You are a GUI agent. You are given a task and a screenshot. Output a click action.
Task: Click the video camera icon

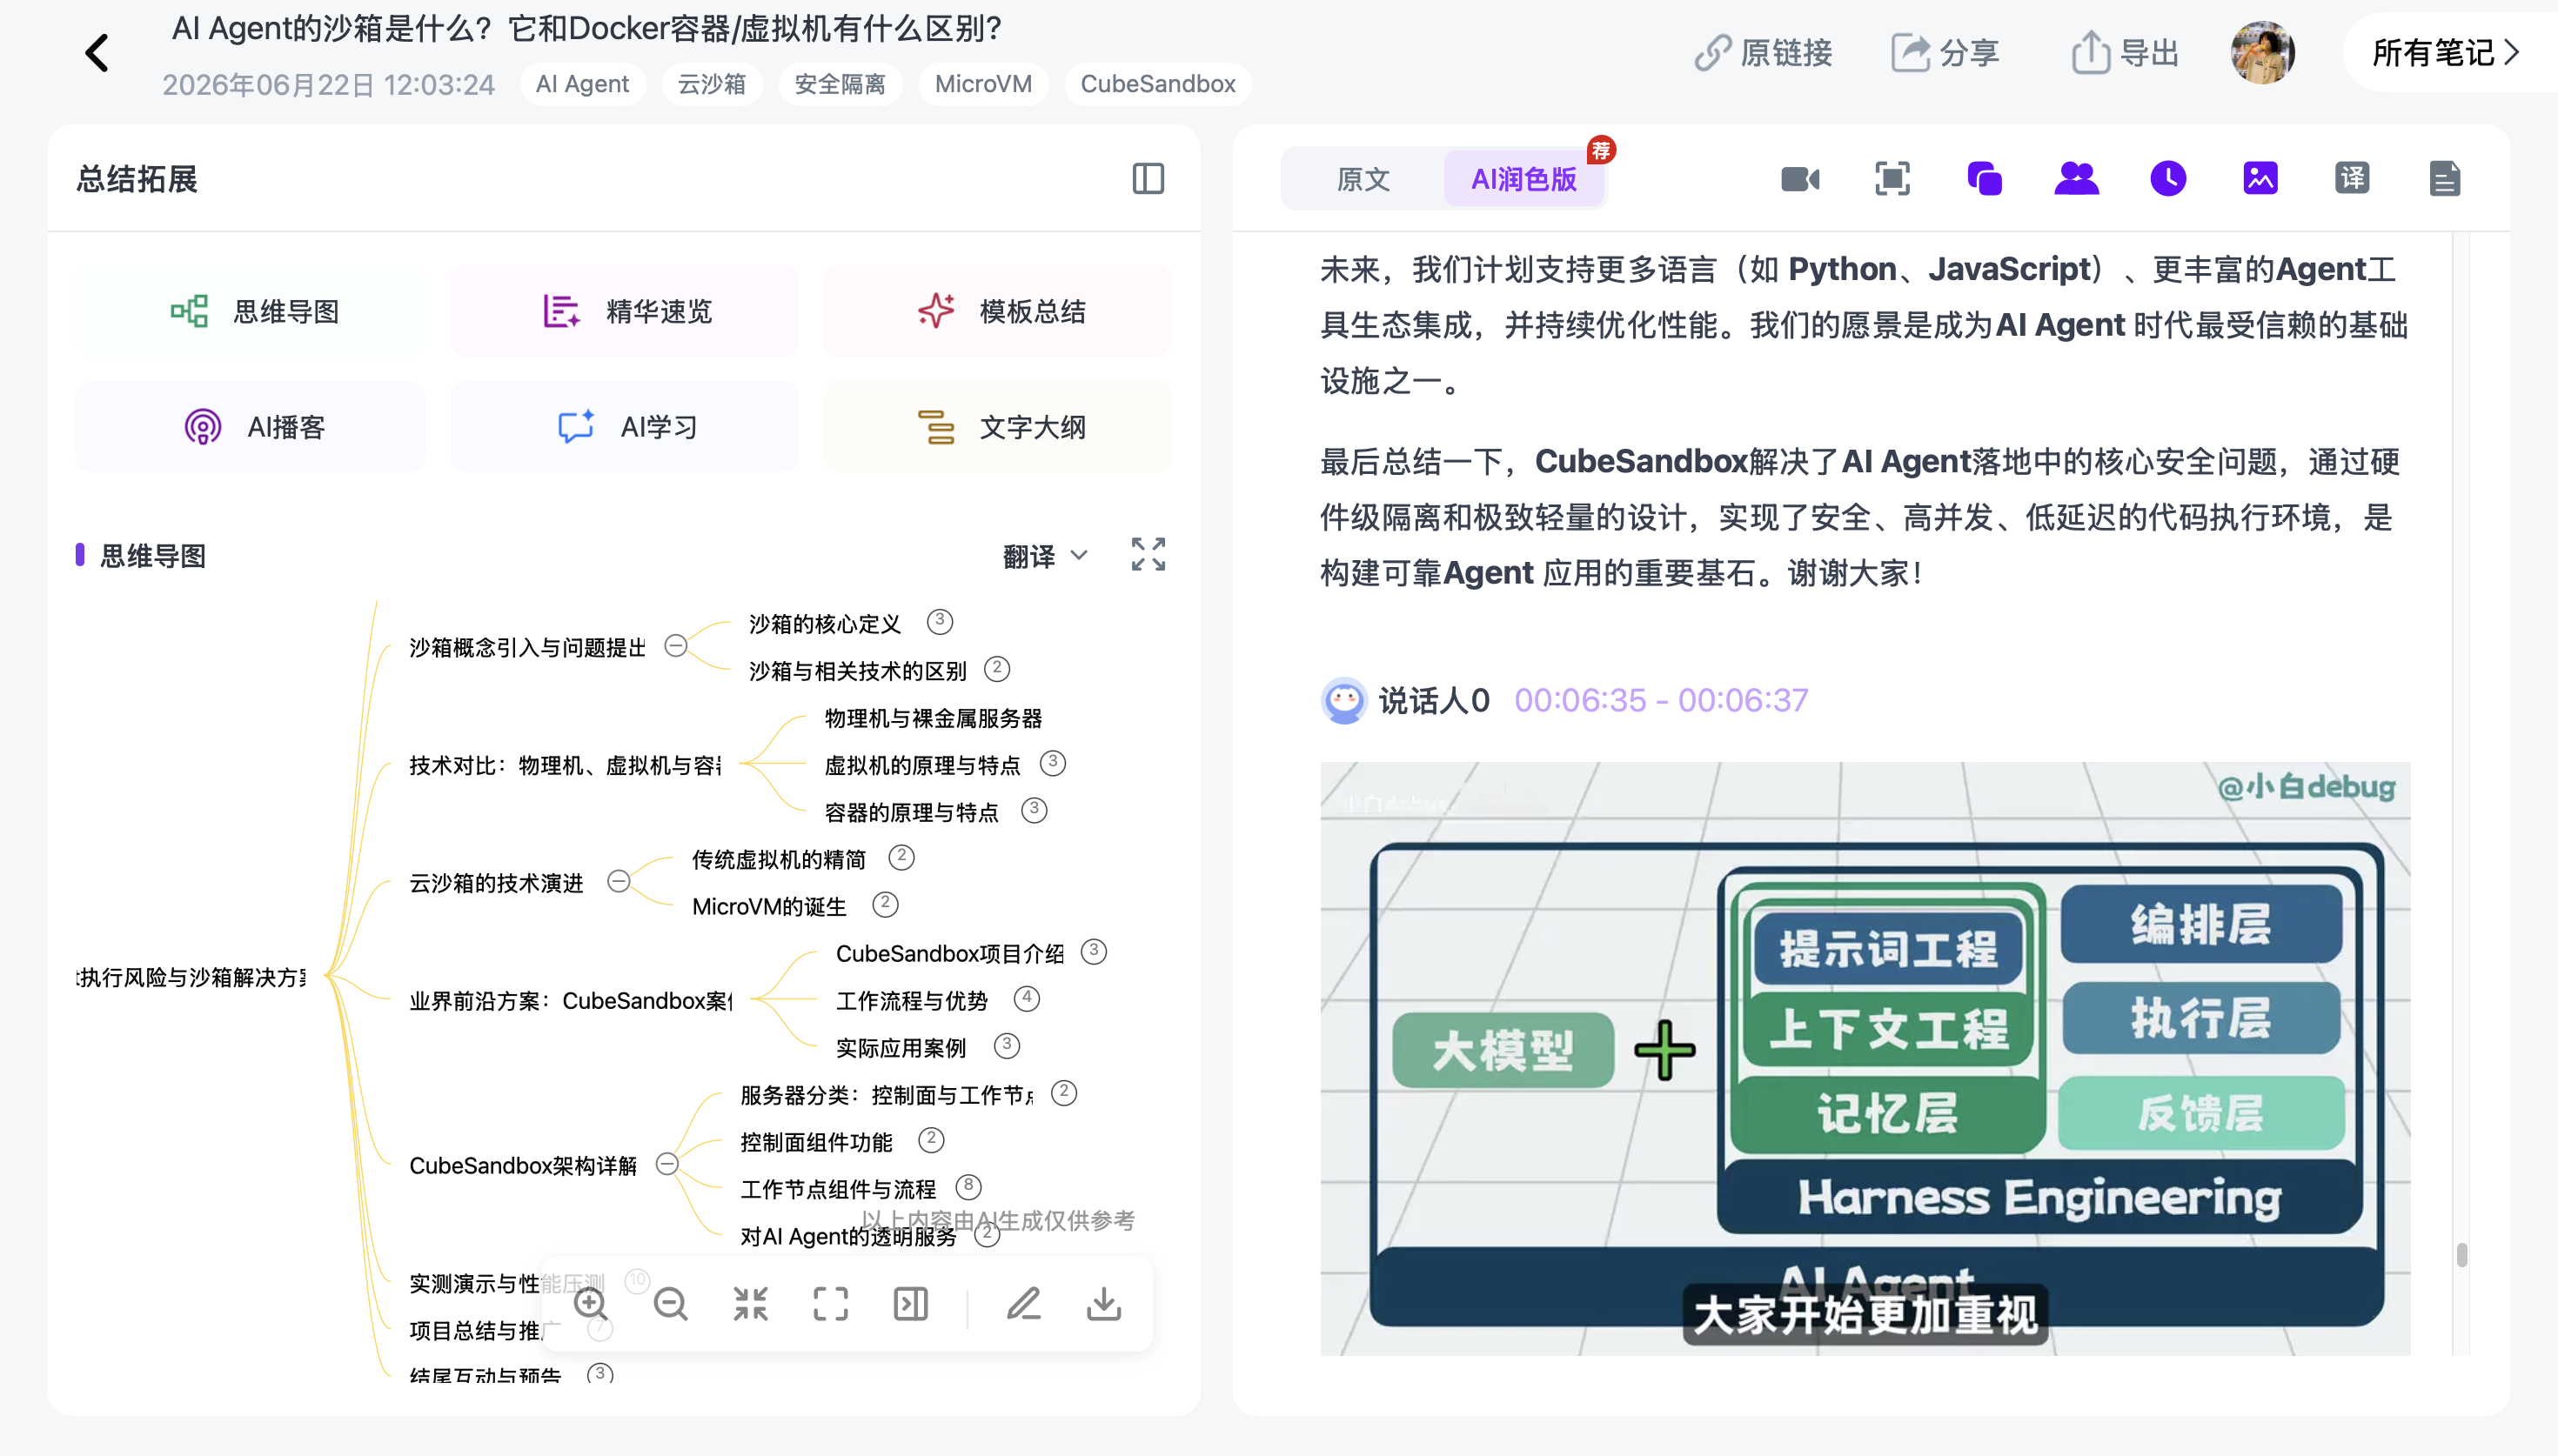click(1800, 179)
